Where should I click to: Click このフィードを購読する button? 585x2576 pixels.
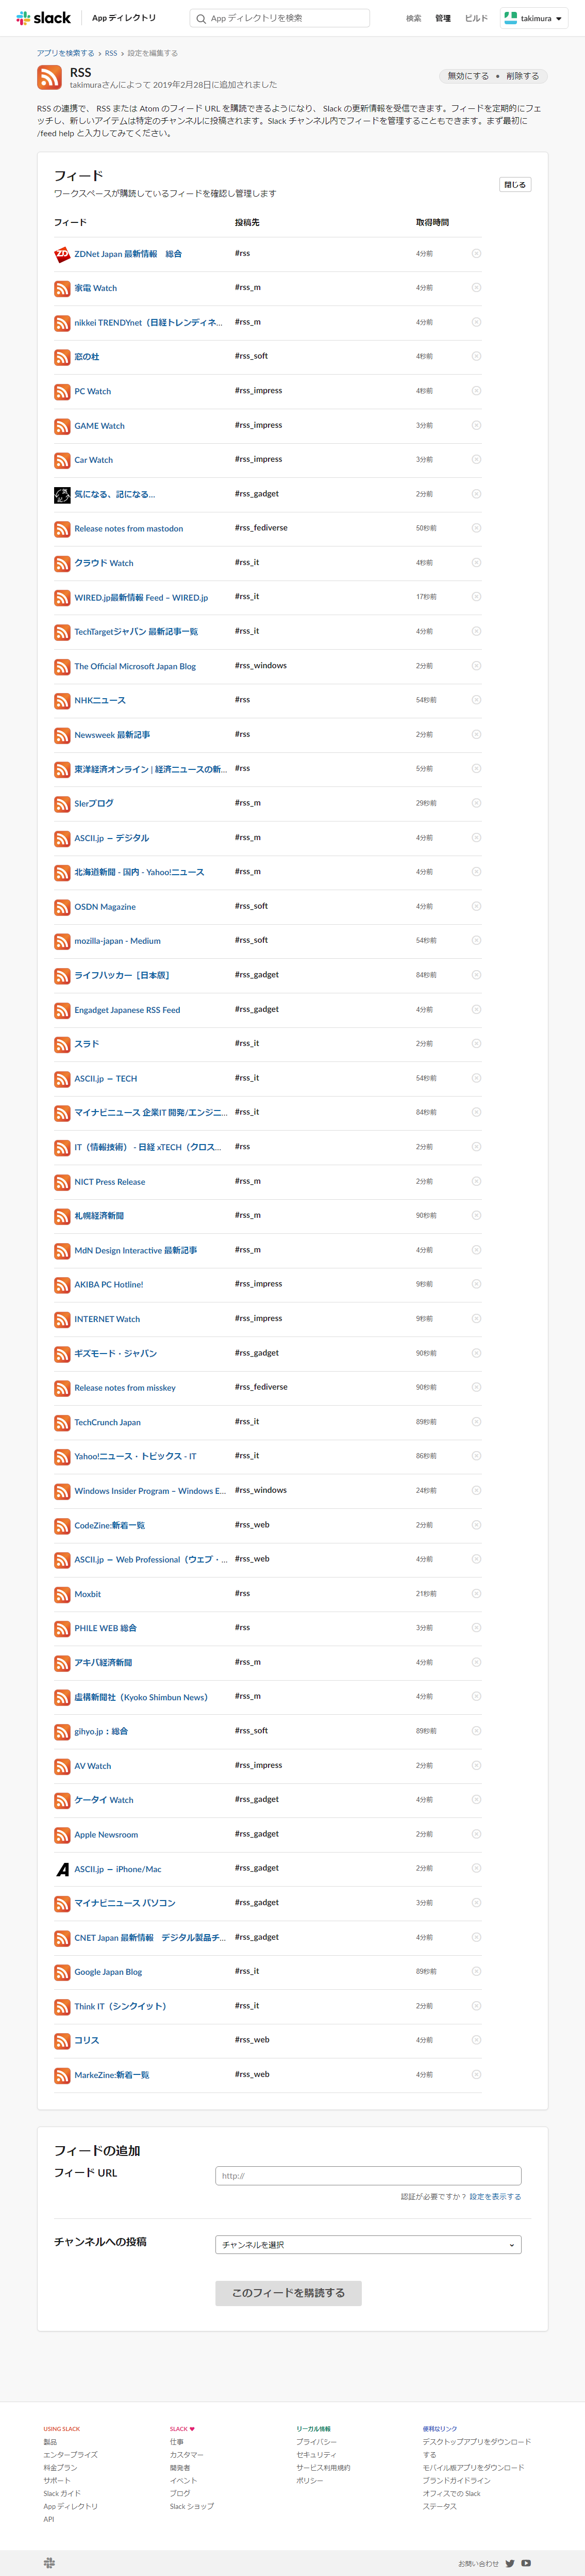coord(289,2293)
